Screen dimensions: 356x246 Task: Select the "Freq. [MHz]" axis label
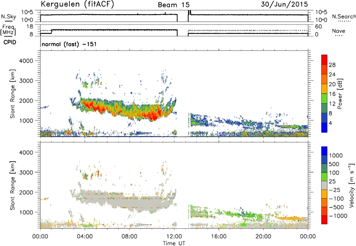point(8,30)
